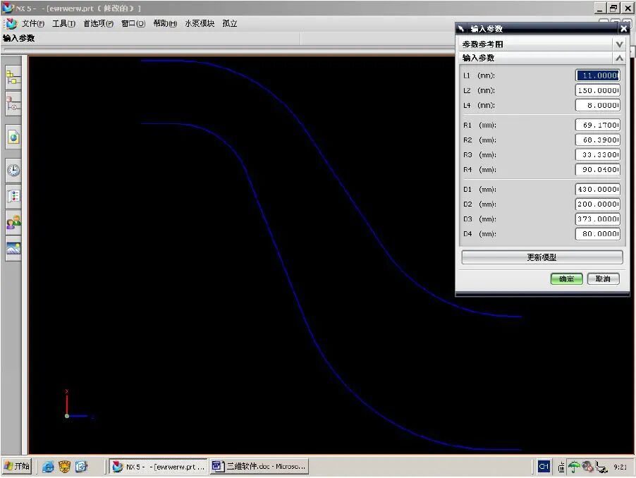
Task: Open the 工具(T) menu
Action: pos(63,23)
